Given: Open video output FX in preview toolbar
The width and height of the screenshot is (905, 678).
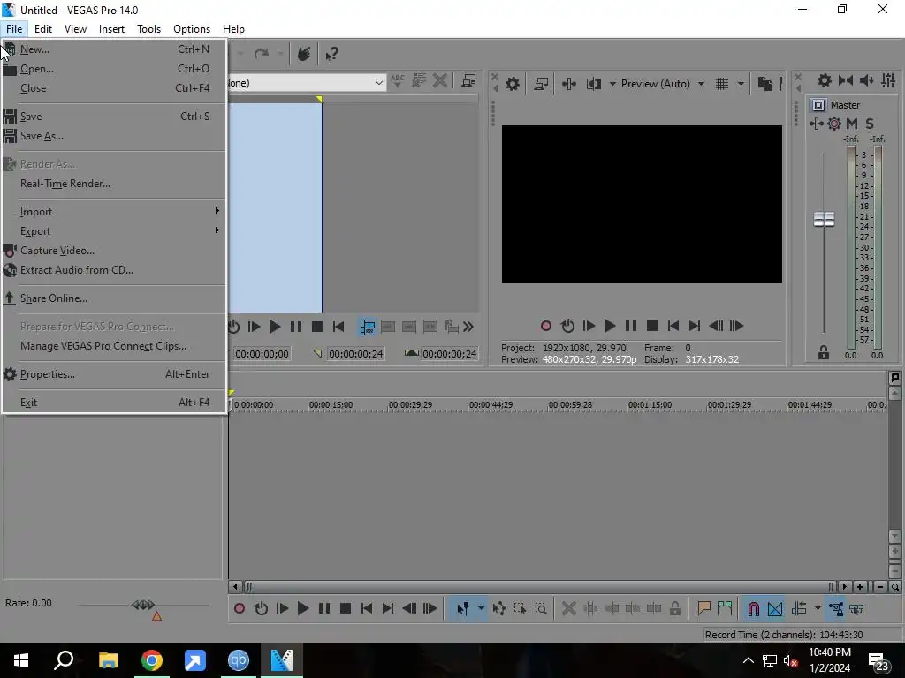Looking at the screenshot, I should tap(568, 84).
